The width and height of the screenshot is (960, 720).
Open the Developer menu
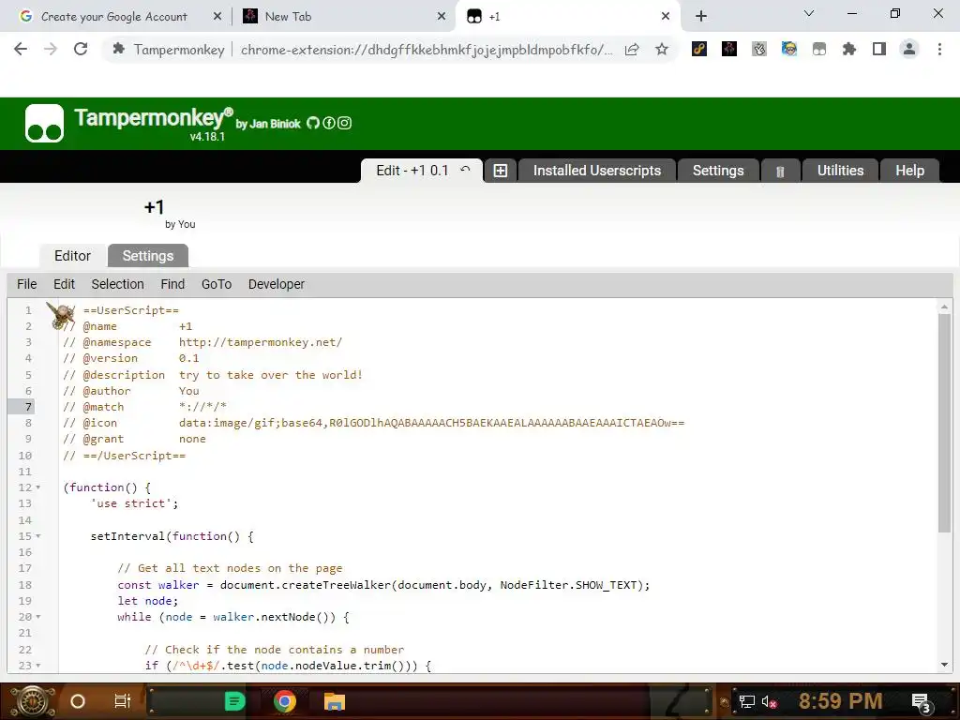coord(277,284)
